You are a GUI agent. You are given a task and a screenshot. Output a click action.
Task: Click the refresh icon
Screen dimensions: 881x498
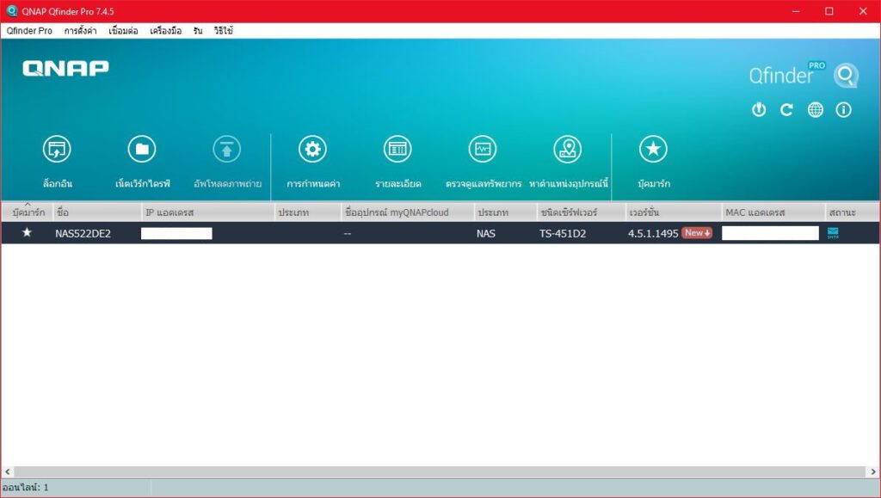pos(786,109)
